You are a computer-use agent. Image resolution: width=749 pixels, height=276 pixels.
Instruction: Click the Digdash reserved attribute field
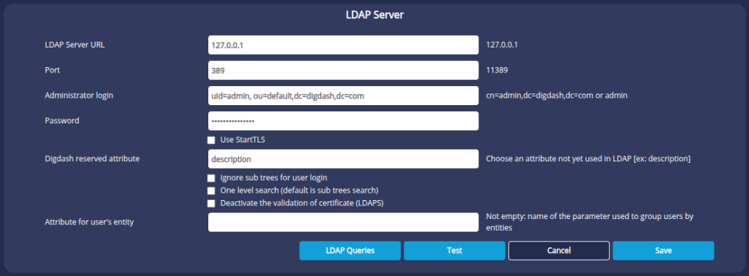point(343,159)
